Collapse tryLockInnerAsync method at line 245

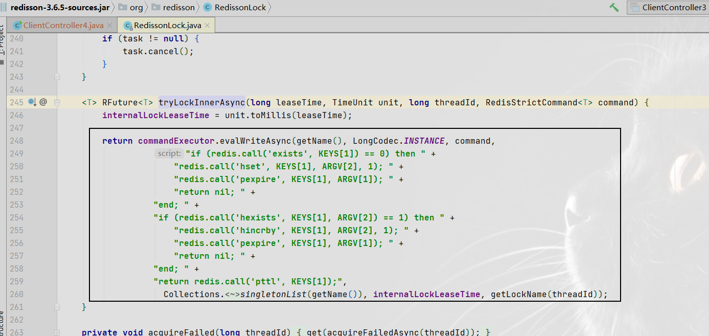[57, 102]
